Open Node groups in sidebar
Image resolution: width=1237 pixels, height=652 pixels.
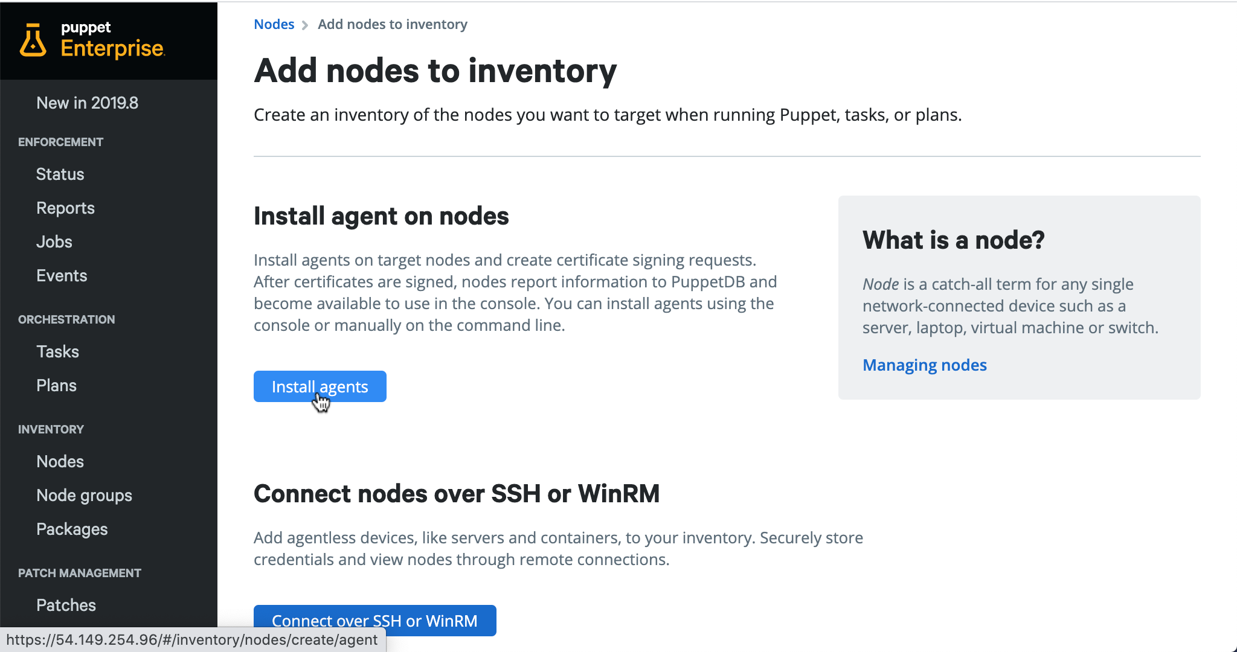point(84,496)
